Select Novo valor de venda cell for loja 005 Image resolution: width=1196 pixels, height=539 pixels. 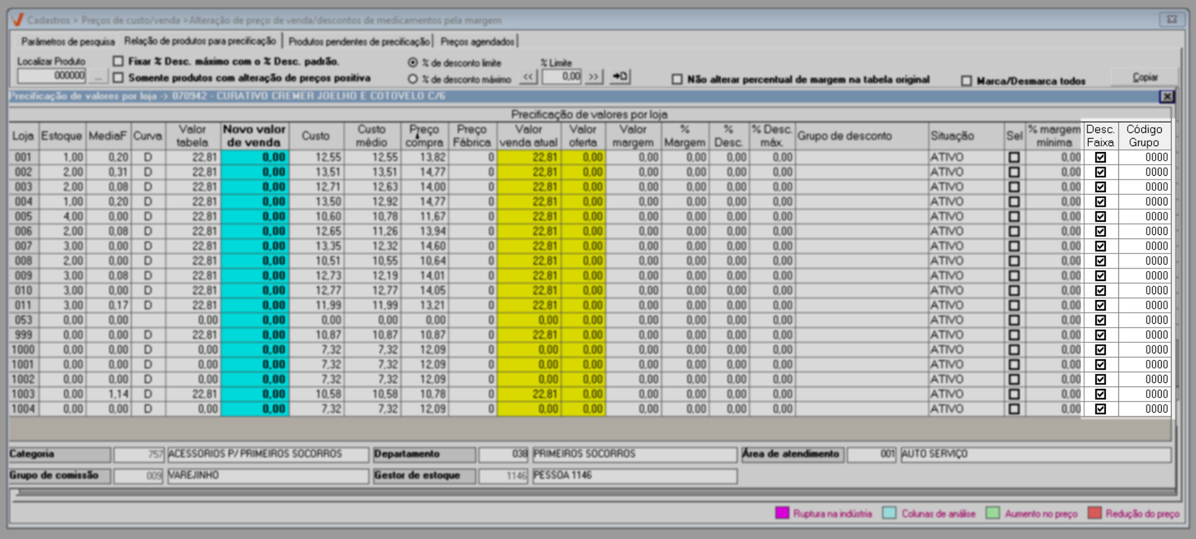(x=255, y=217)
